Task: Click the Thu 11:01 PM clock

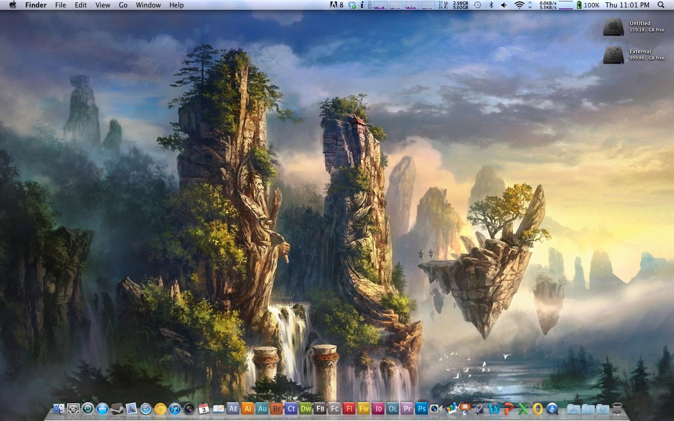Action: point(627,5)
